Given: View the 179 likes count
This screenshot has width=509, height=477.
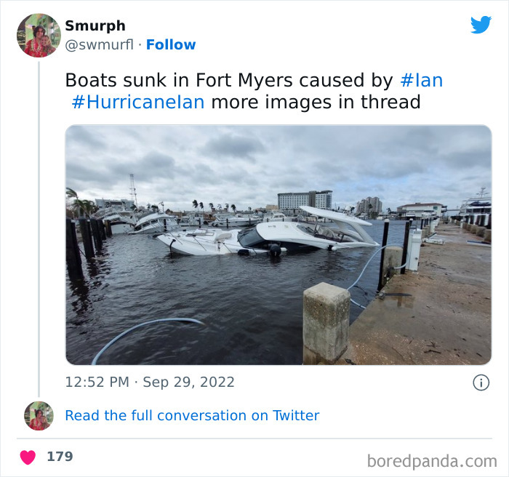Looking at the screenshot, I should (60, 457).
